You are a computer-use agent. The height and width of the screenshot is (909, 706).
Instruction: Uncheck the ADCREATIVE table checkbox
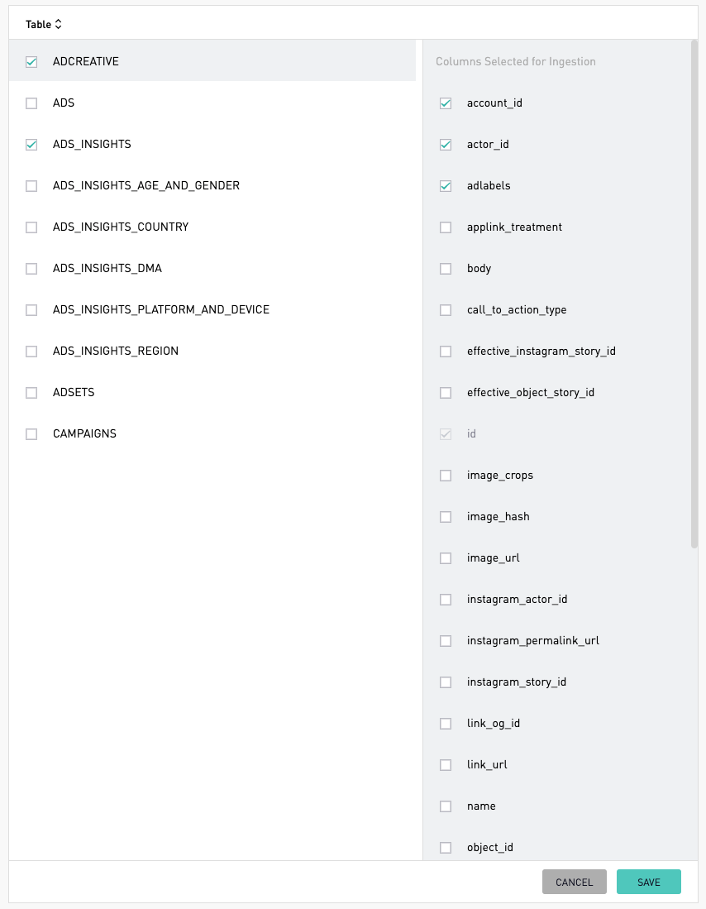(31, 61)
